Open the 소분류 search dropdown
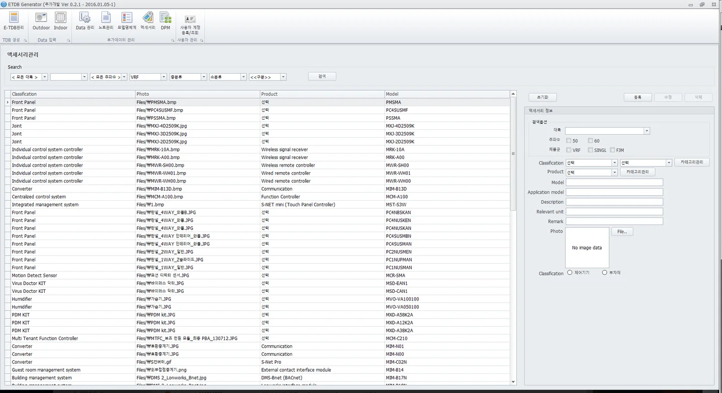 pyautogui.click(x=243, y=77)
